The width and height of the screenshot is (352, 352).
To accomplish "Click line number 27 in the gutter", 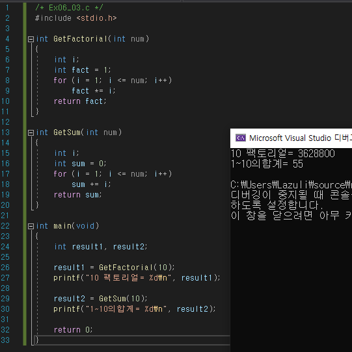I will [x=5, y=278].
